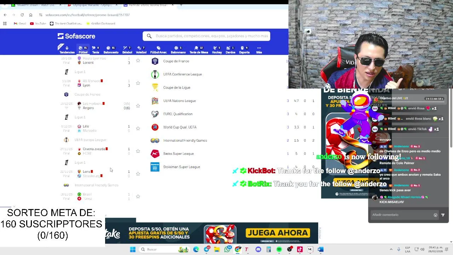The height and width of the screenshot is (255, 453).
Task: Star the Brasil vs Túnez match
Action: (138, 197)
